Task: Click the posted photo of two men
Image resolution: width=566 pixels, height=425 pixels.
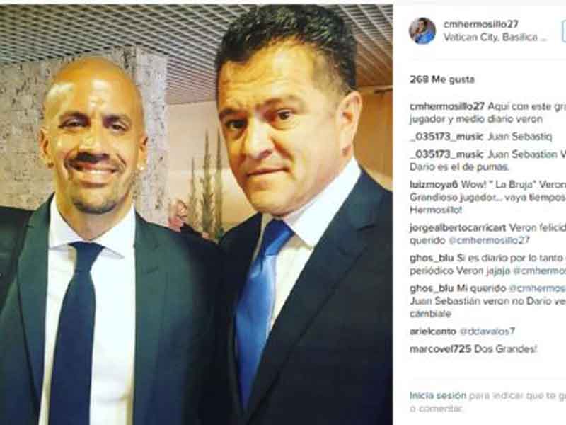Action: pyautogui.click(x=196, y=215)
